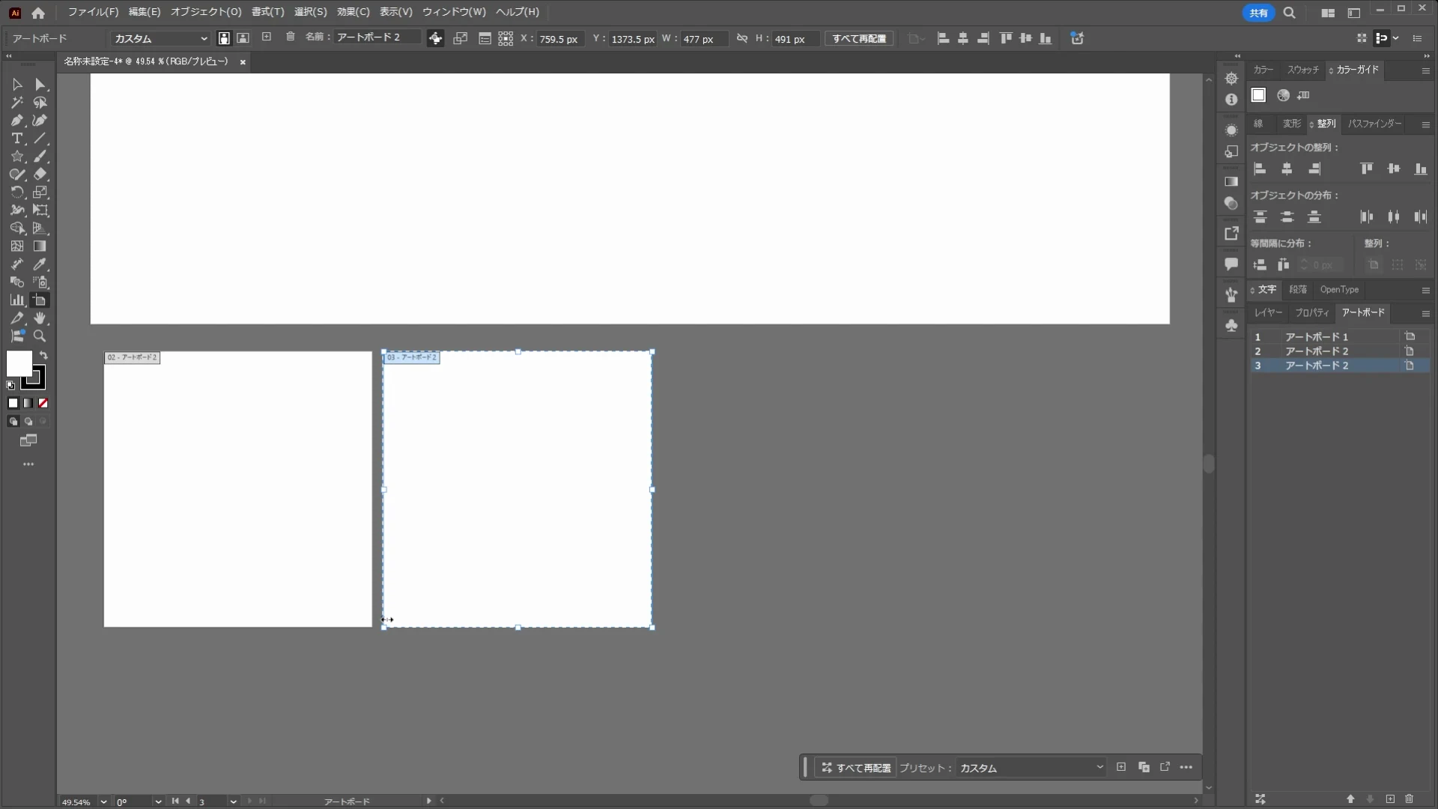
Task: Select the Magic Wand tool
Action: [16, 103]
